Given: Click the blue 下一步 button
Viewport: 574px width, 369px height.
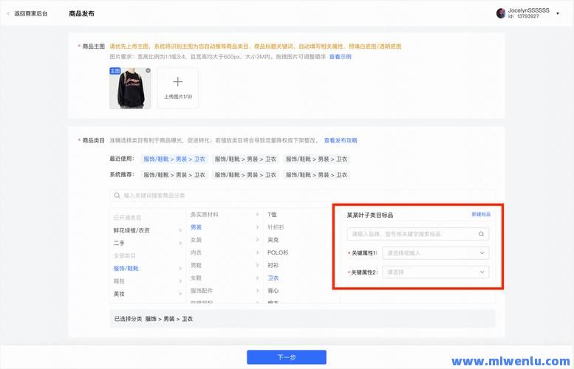Looking at the screenshot, I should [x=287, y=357].
